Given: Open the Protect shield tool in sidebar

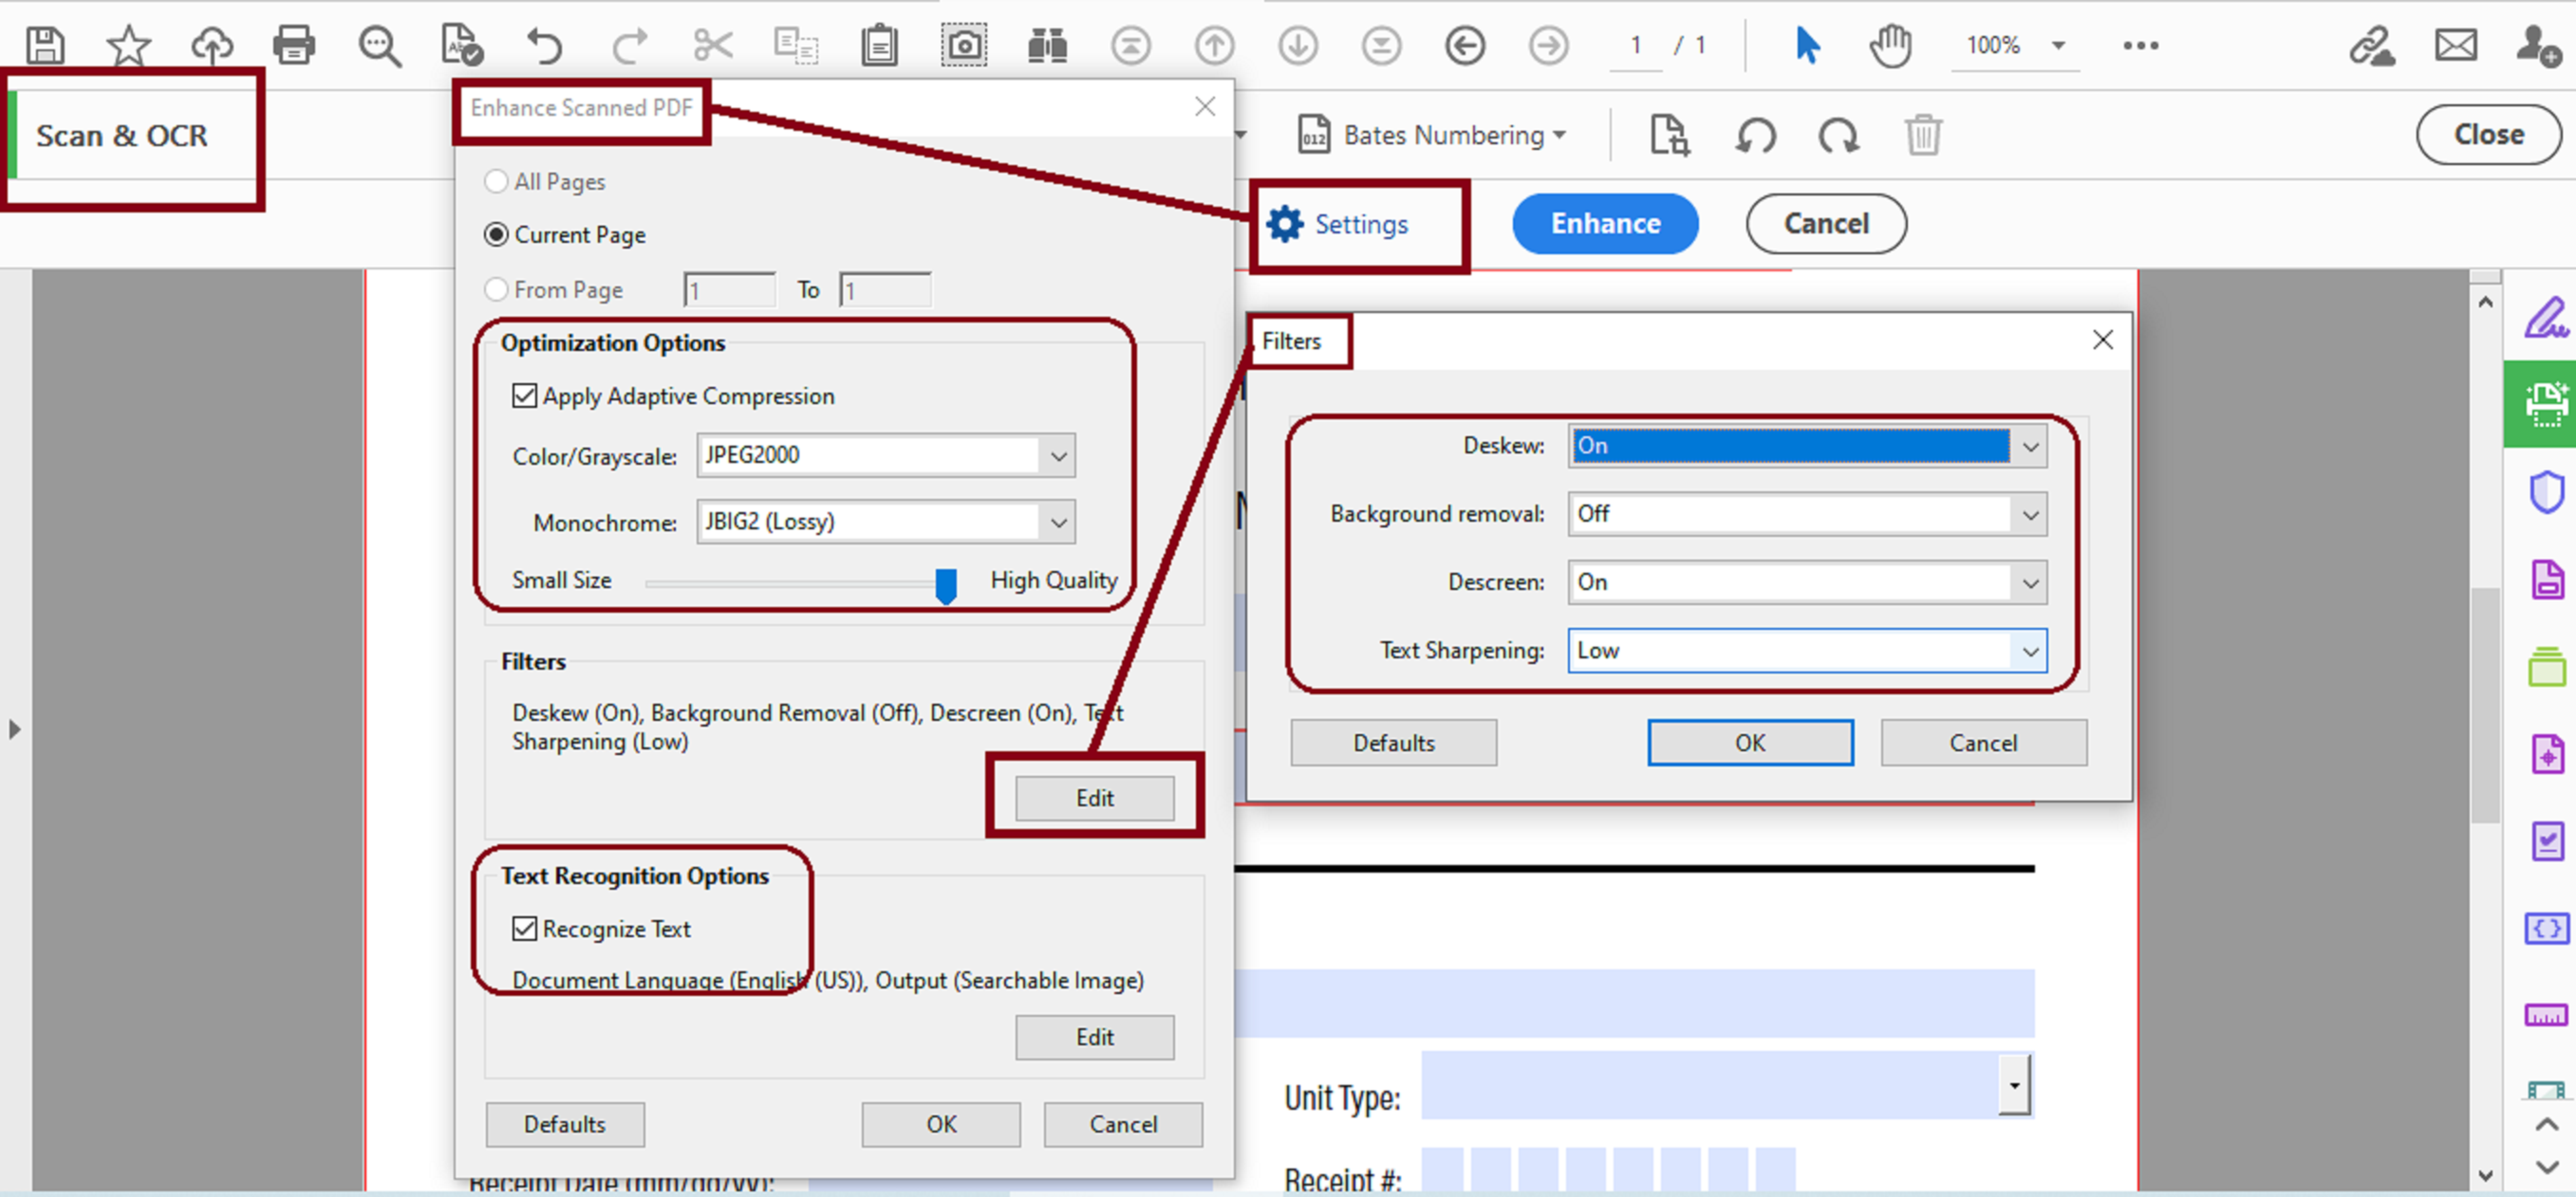Looking at the screenshot, I should pyautogui.click(x=2546, y=492).
